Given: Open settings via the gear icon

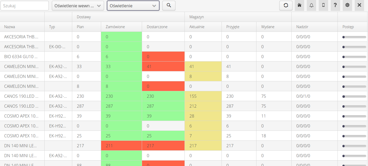Looking at the screenshot, I should coord(347,5).
